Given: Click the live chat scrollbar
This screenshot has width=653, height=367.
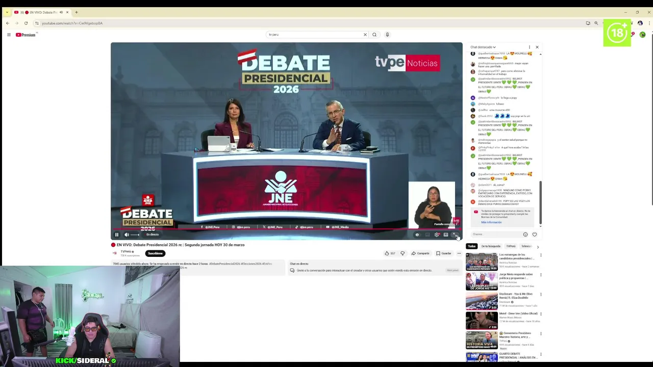Looking at the screenshot, I should point(540,203).
